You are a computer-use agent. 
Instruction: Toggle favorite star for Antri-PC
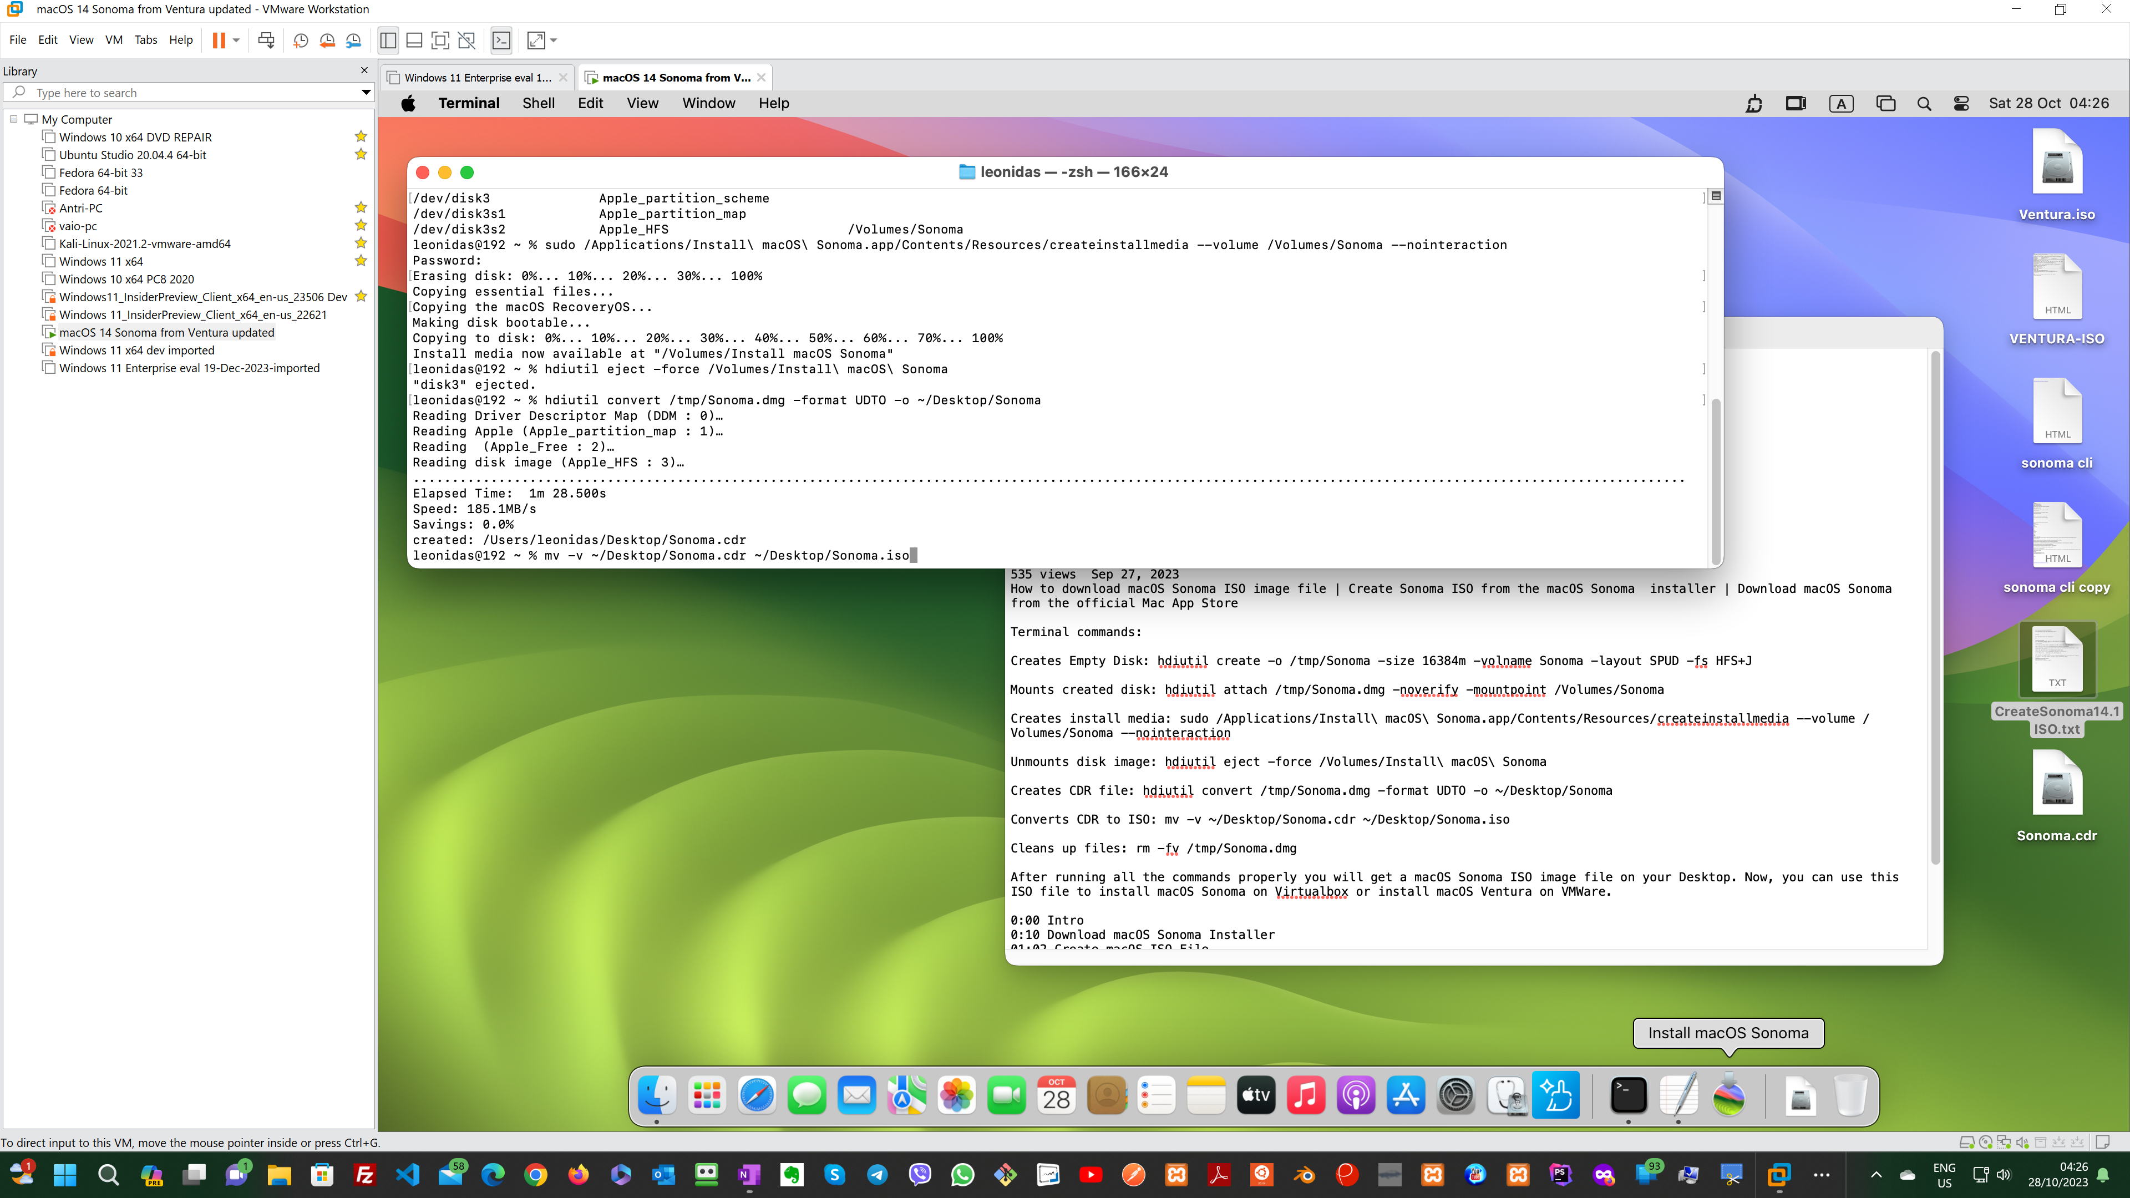click(x=361, y=207)
